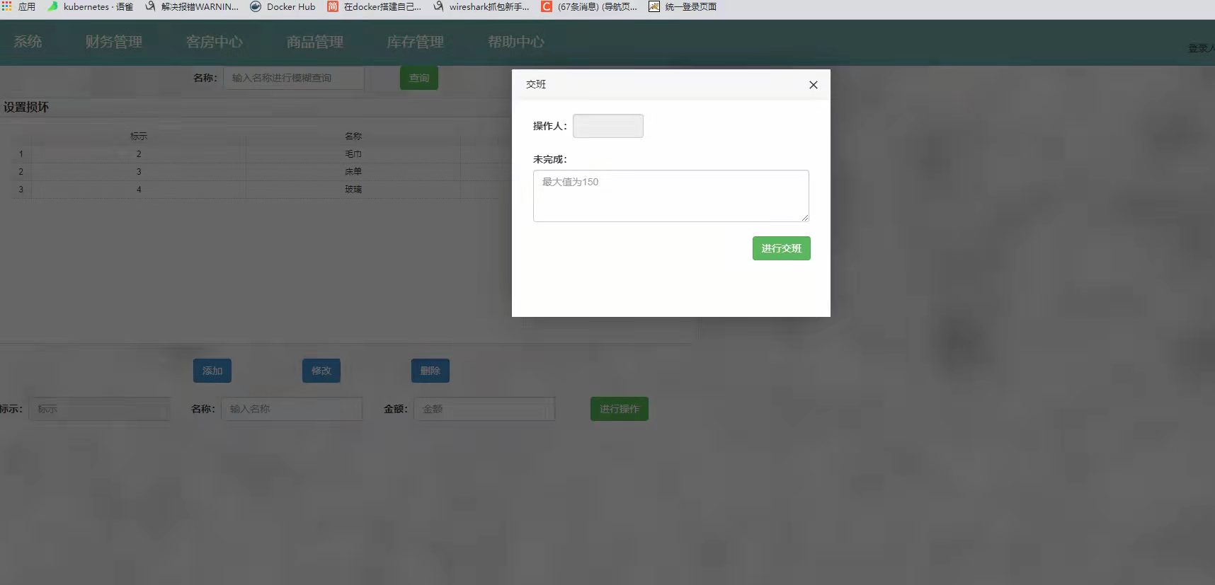Open the wireshark抓包新手 bookmark

coord(481,6)
